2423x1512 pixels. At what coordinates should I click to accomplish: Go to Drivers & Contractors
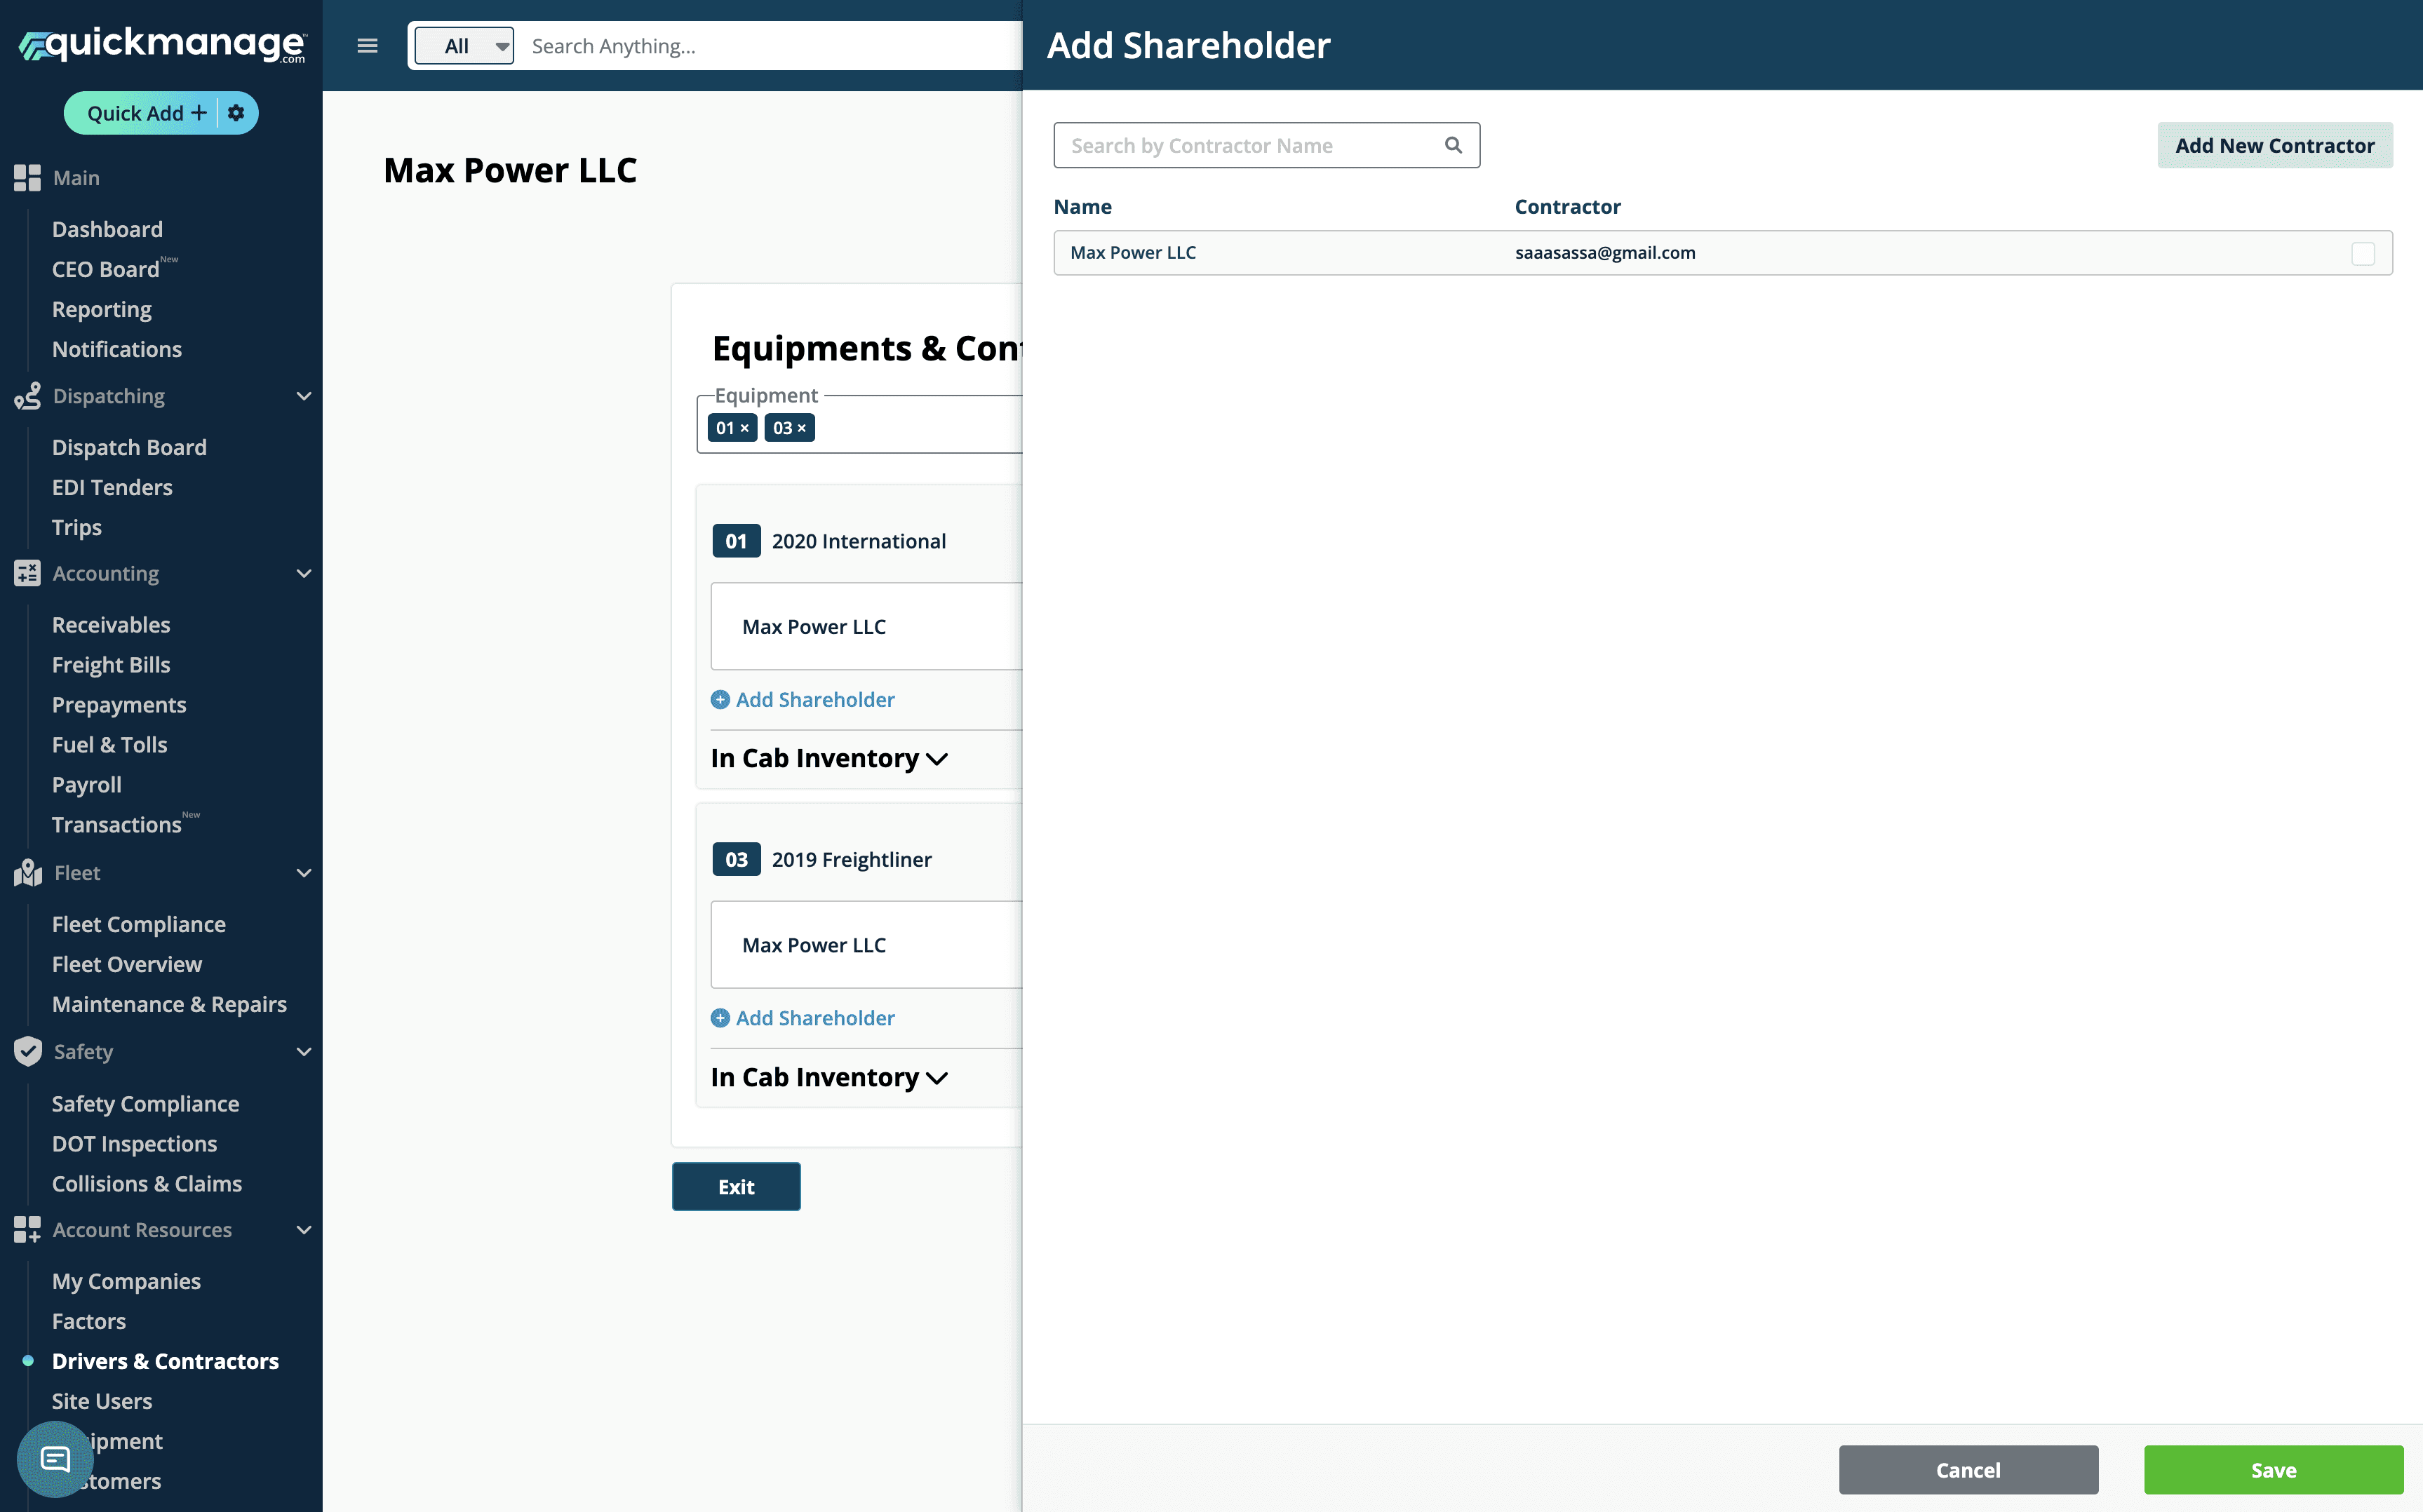(165, 1361)
